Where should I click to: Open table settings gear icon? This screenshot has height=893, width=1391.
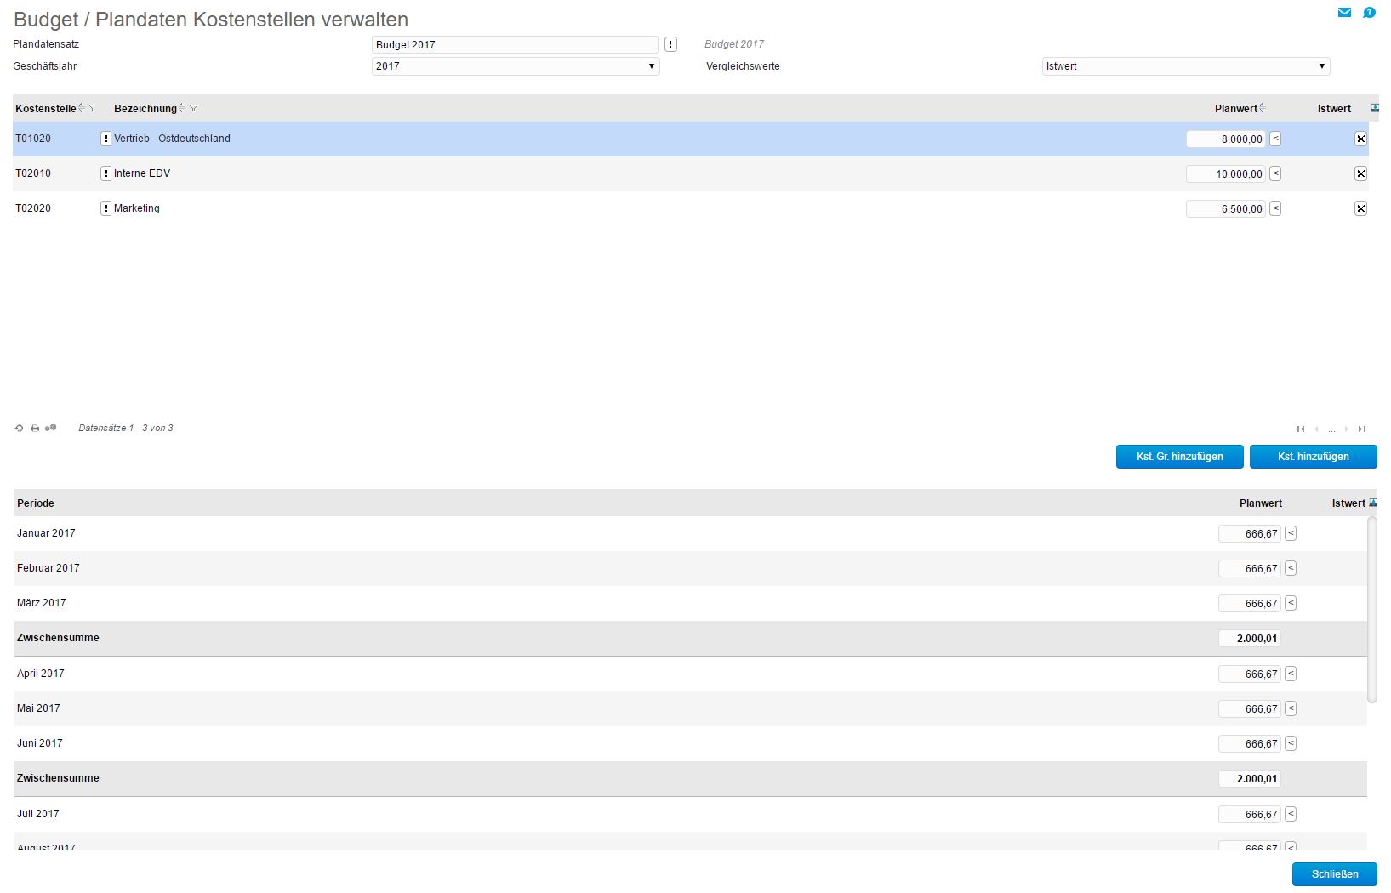[51, 428]
